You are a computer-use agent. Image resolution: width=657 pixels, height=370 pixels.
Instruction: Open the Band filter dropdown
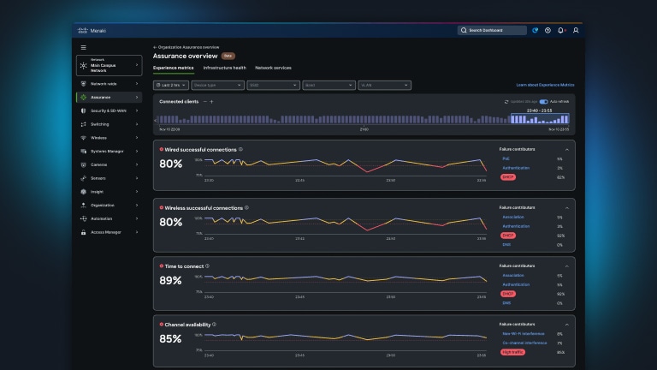328,85
